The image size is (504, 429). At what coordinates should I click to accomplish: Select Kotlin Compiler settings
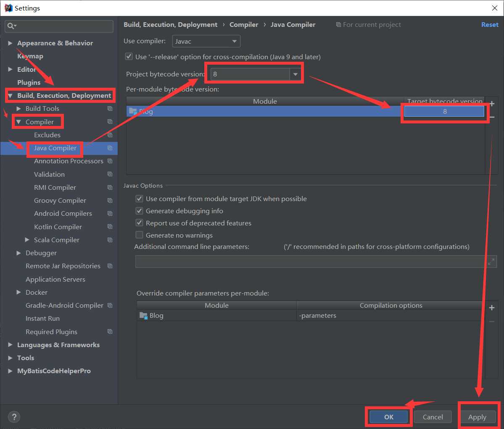58,227
